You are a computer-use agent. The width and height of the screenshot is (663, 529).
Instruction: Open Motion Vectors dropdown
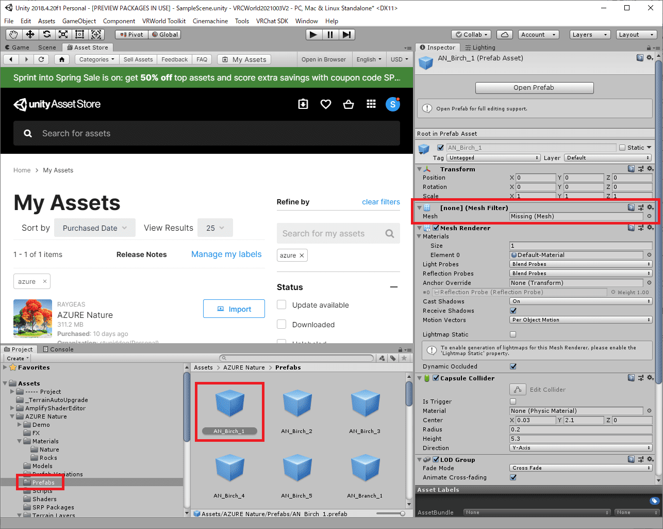[581, 320]
